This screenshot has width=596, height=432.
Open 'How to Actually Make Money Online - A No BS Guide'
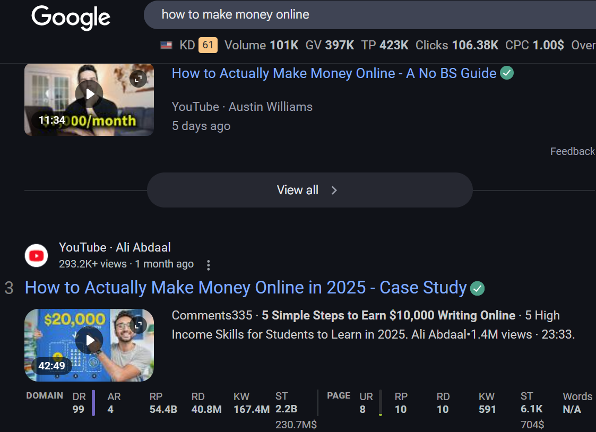pos(334,73)
